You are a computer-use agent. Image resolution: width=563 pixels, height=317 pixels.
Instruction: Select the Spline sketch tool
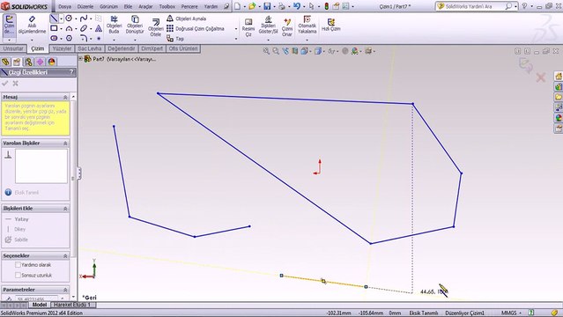click(84, 18)
